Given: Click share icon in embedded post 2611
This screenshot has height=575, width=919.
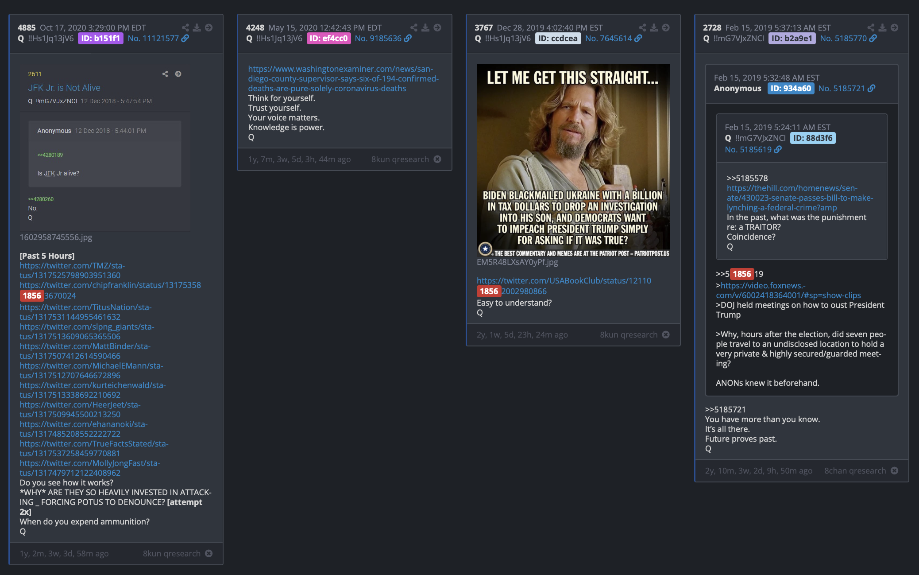Looking at the screenshot, I should point(165,74).
